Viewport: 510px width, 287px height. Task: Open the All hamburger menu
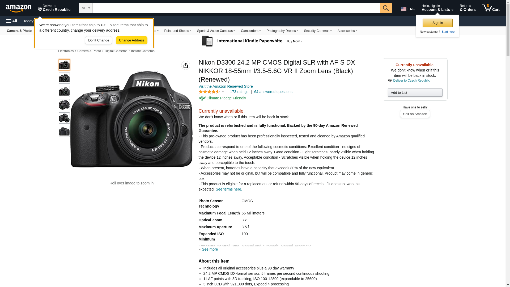pos(12,21)
